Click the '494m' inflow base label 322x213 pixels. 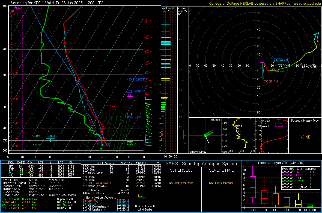tap(36, 145)
